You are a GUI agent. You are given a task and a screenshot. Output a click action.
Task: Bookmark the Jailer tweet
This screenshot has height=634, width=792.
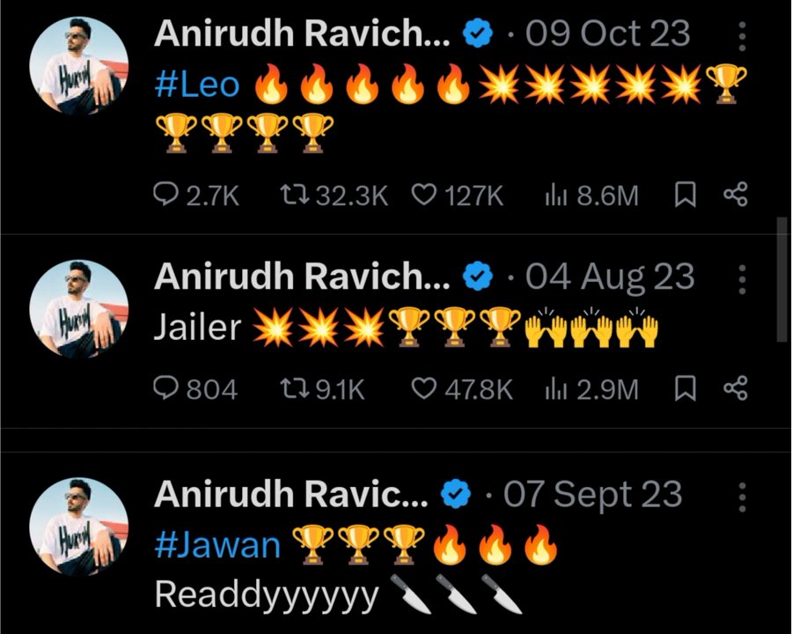click(x=686, y=388)
